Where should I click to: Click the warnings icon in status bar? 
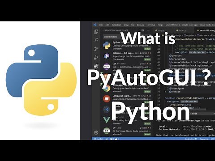click(x=116, y=139)
